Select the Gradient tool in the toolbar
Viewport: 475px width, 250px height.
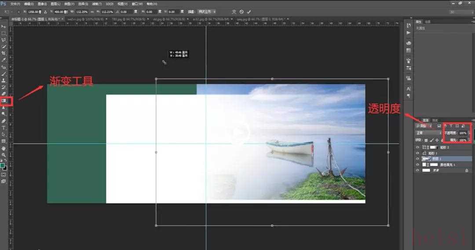coord(4,100)
